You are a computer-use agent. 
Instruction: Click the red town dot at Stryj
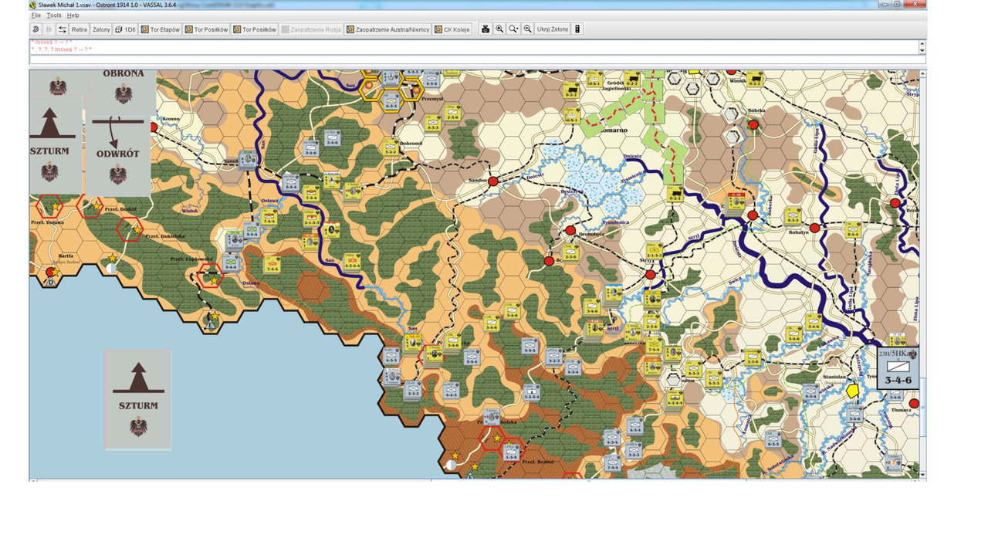(651, 275)
